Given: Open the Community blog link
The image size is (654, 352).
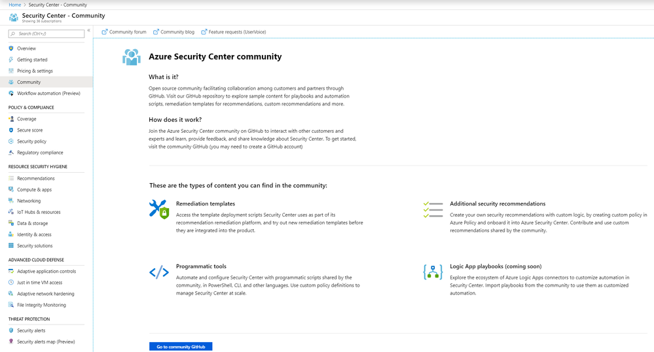Looking at the screenshot, I should tap(173, 31).
